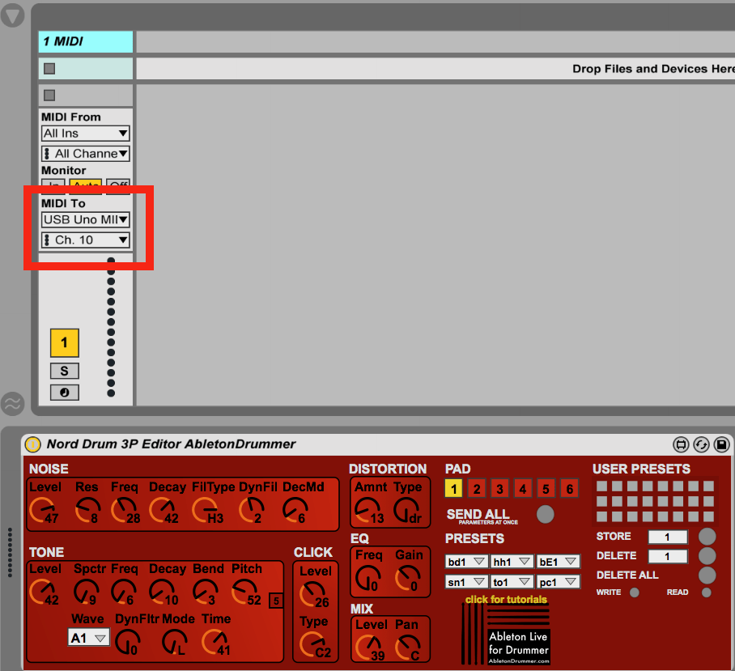Adjust the Noise Res knob showing 8

pos(87,510)
